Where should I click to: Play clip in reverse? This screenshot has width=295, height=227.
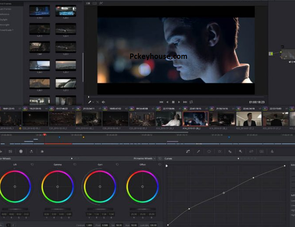click(167, 102)
